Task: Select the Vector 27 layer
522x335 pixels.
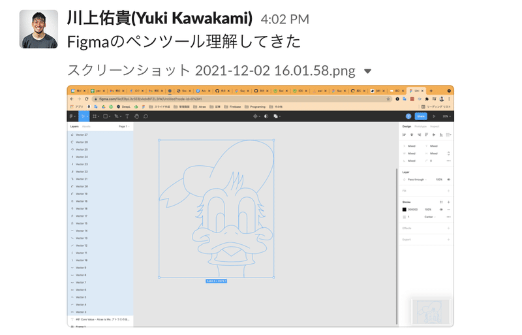Action: pyautogui.click(x=100, y=135)
